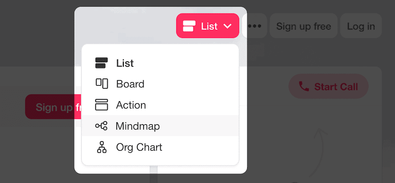The width and height of the screenshot is (395, 183).
Task: Choose the Action view option
Action: point(131,105)
